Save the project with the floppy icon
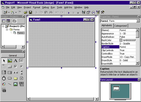 pyautogui.click(x=30, y=12)
